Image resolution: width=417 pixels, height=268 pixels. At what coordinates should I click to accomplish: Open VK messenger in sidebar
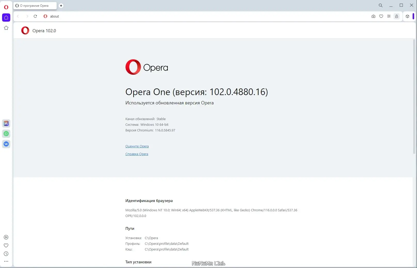[x=6, y=144]
